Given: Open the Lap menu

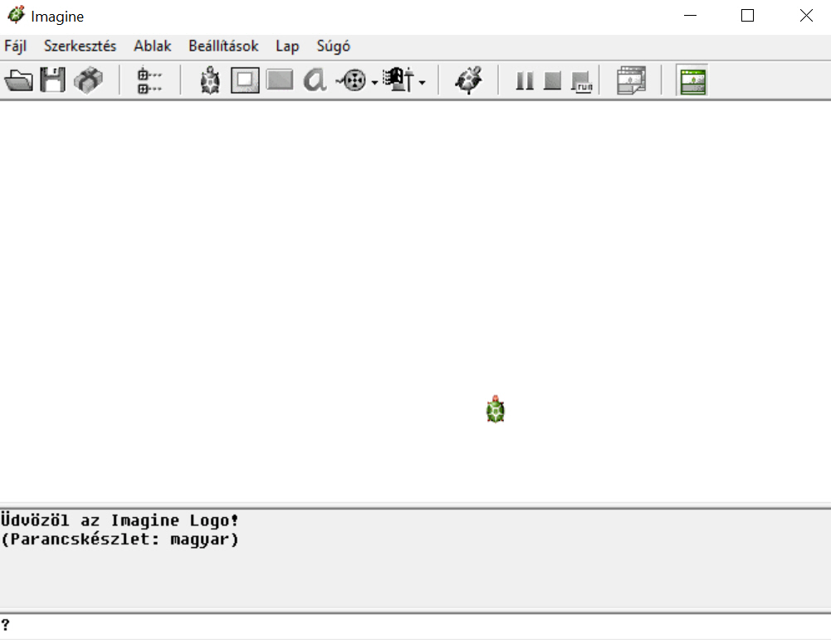Looking at the screenshot, I should (x=287, y=46).
